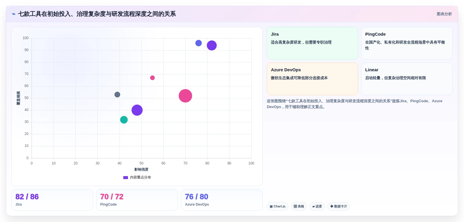Click the 覆盖规模 y-axis title
464x222 pixels.
coord(18,98)
